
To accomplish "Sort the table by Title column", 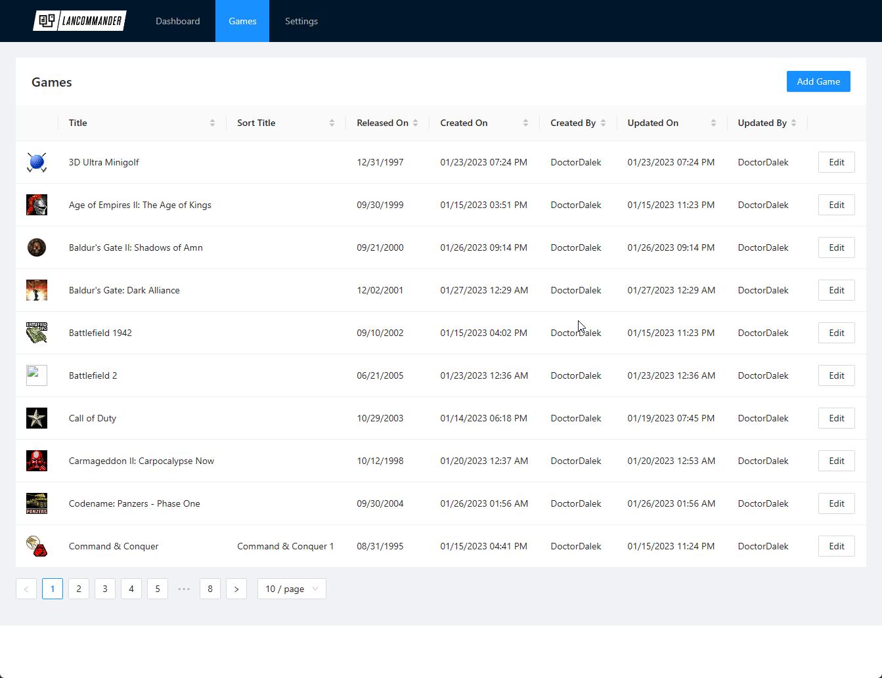I will coord(142,123).
